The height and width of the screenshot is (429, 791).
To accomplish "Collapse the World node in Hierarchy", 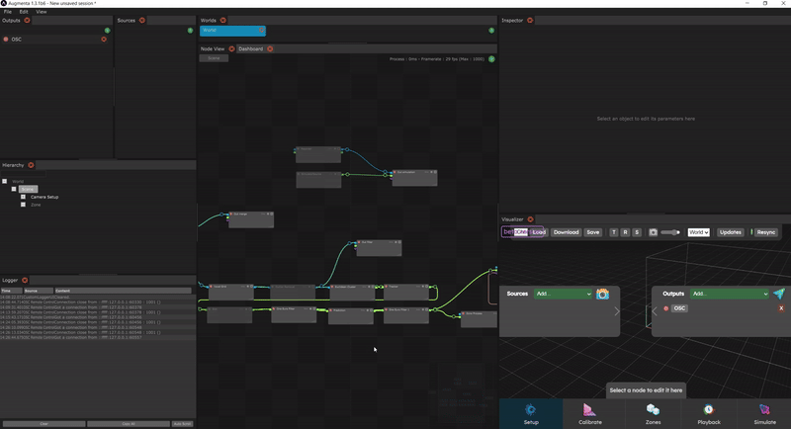I will pos(5,181).
